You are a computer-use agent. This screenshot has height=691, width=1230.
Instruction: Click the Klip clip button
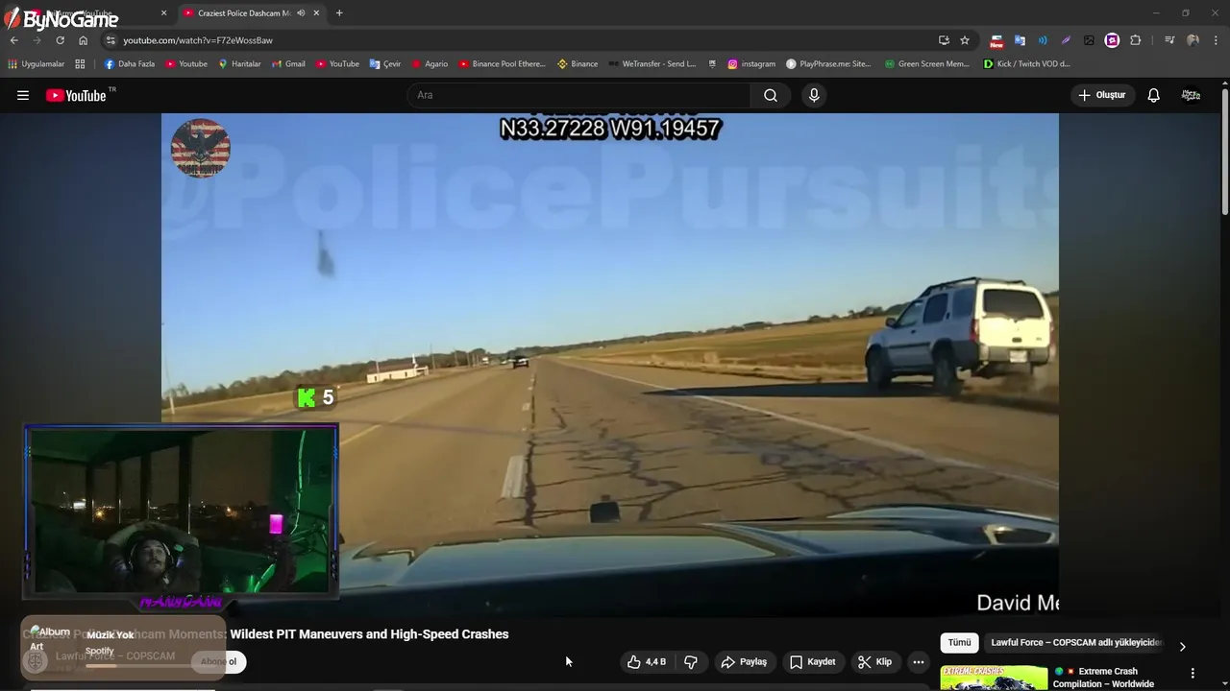click(x=874, y=662)
